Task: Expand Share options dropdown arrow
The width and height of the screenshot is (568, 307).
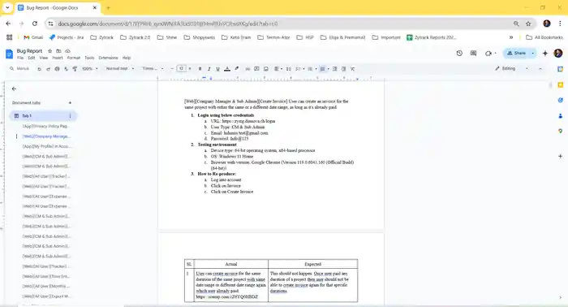Action: (532, 54)
